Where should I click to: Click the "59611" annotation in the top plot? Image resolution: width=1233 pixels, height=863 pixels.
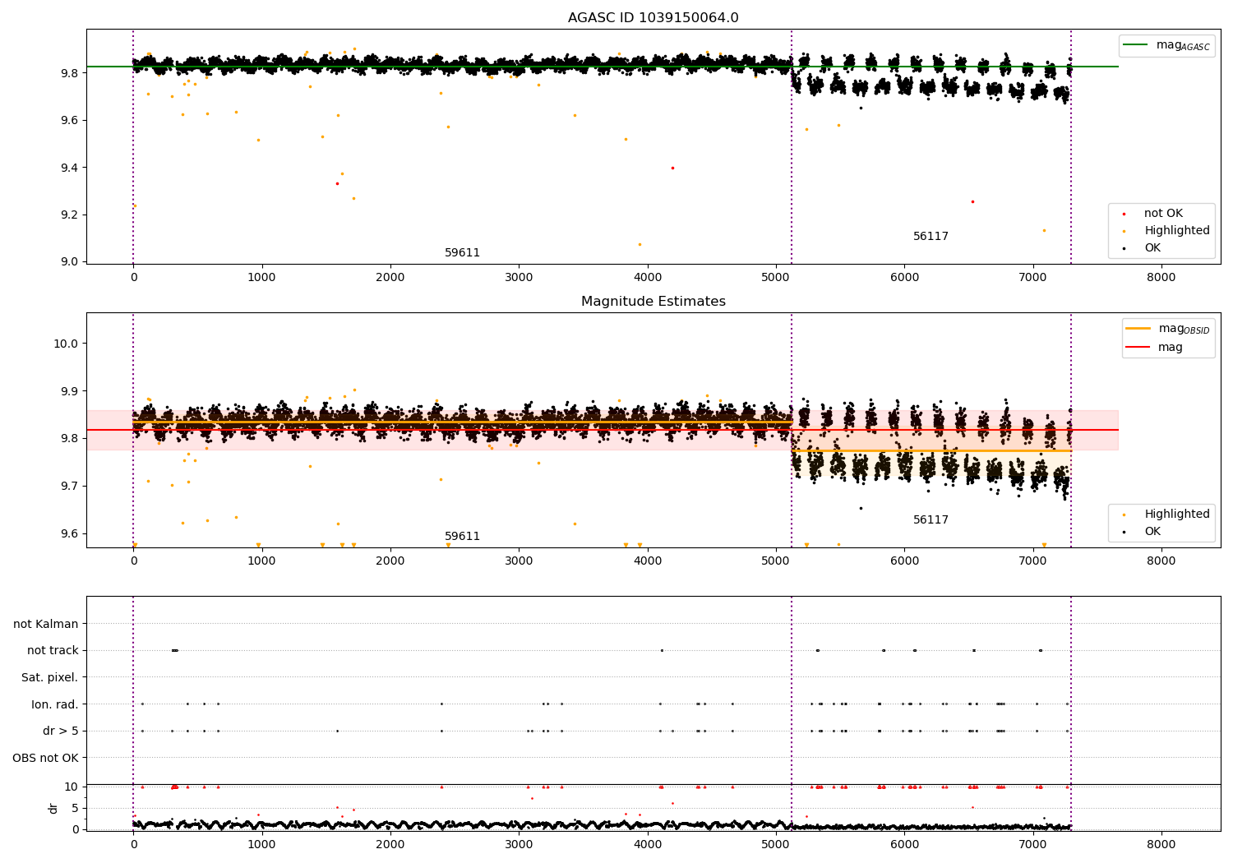click(462, 253)
